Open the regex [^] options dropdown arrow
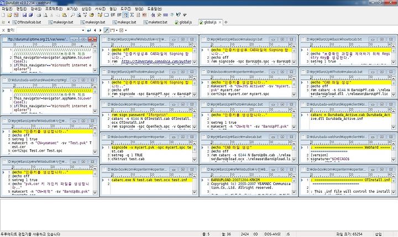398x237 pixels. [117, 30]
